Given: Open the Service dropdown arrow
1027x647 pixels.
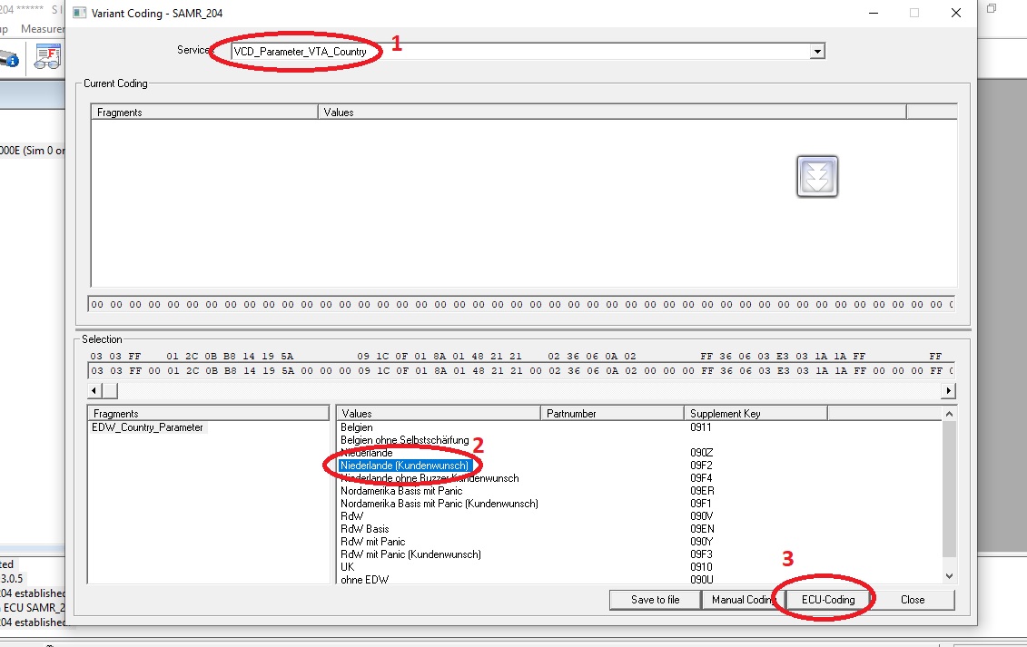Looking at the screenshot, I should click(817, 52).
